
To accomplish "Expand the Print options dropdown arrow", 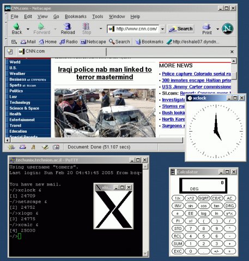I will [217, 29].
